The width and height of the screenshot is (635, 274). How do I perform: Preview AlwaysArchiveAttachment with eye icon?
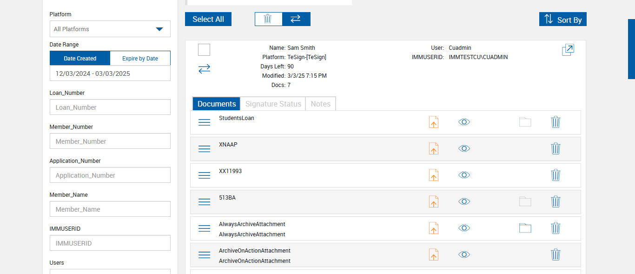[x=464, y=228]
